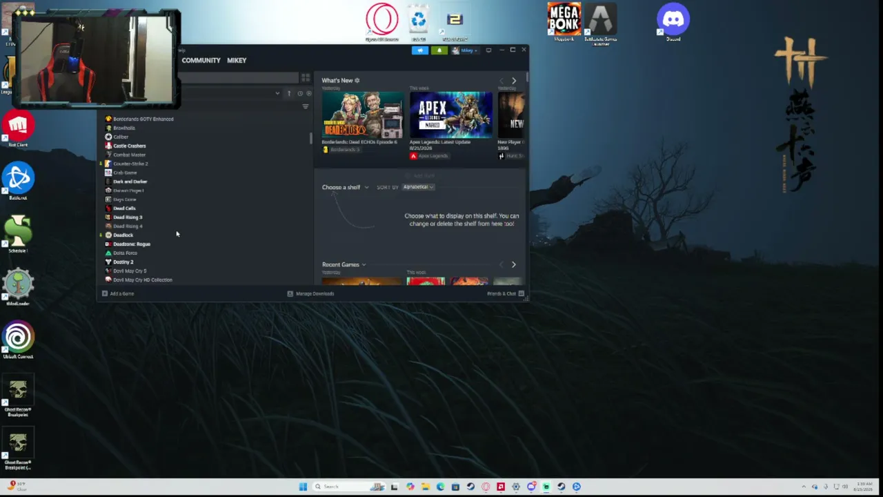Open advanced library filter options icon
The image size is (883, 497).
306,106
